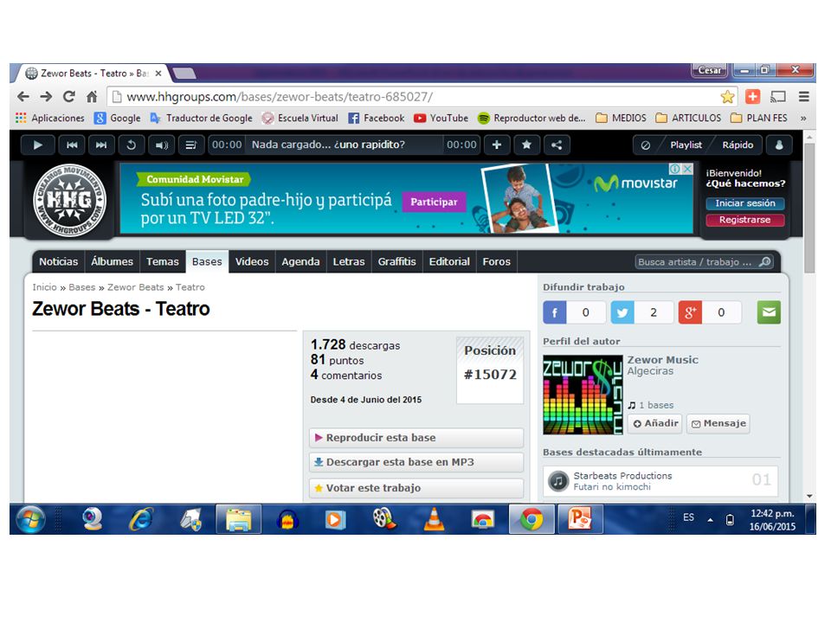Click the star favorite icon in player
Viewport: 831px width, 623px height.
(526, 145)
